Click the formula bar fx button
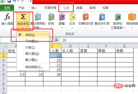Viewport: 138px width, 94px height. pyautogui.click(x=56, y=40)
